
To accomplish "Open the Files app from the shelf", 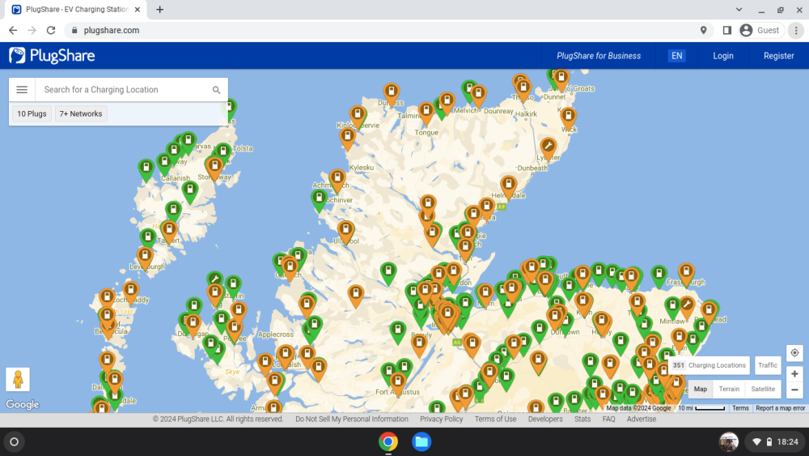I will (421, 441).
